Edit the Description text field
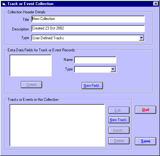This screenshot has height=156, width=160. (88, 29)
